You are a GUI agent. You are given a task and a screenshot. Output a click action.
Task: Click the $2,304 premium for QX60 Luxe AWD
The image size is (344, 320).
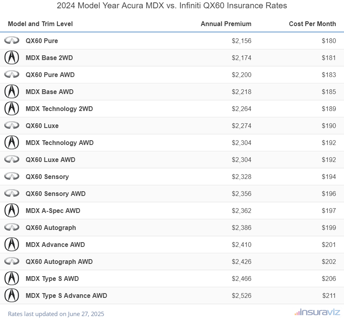[242, 160]
